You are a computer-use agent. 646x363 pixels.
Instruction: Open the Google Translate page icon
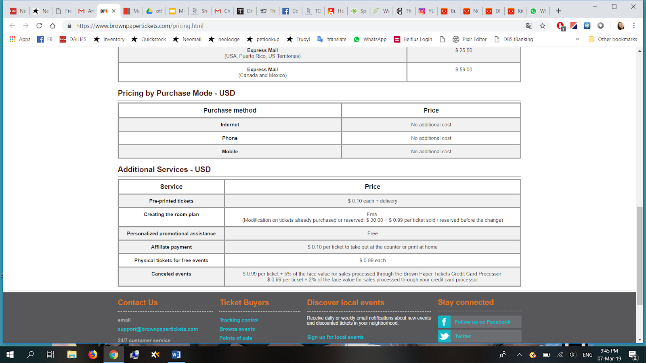pyautogui.click(x=529, y=26)
